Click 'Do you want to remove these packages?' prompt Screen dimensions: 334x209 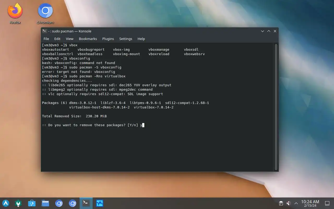[x=87, y=125]
